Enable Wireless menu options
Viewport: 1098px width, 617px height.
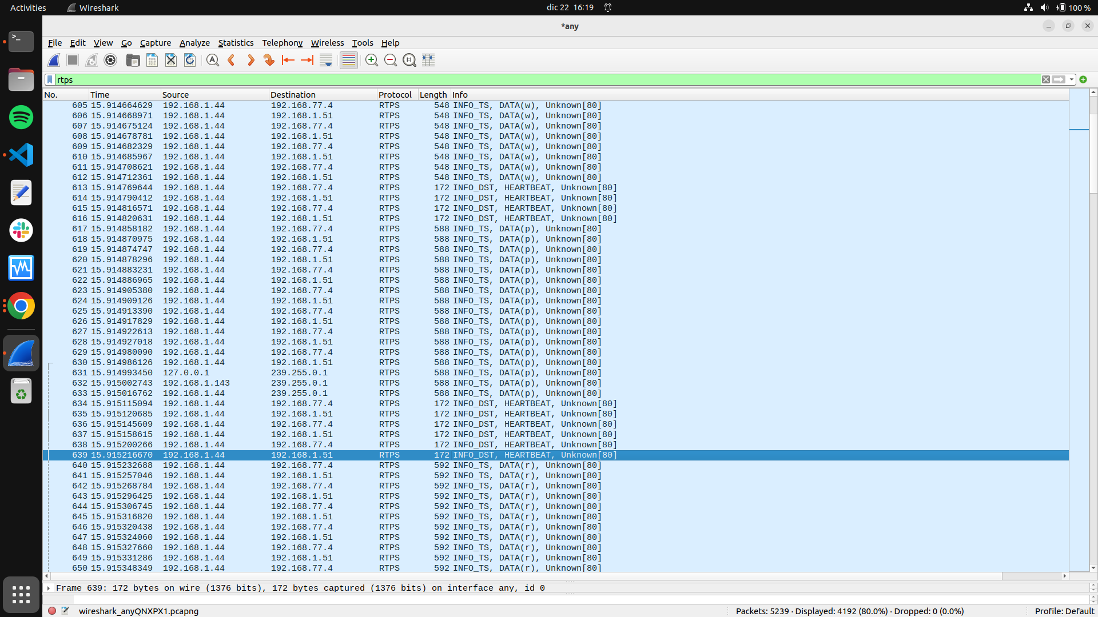pos(327,43)
